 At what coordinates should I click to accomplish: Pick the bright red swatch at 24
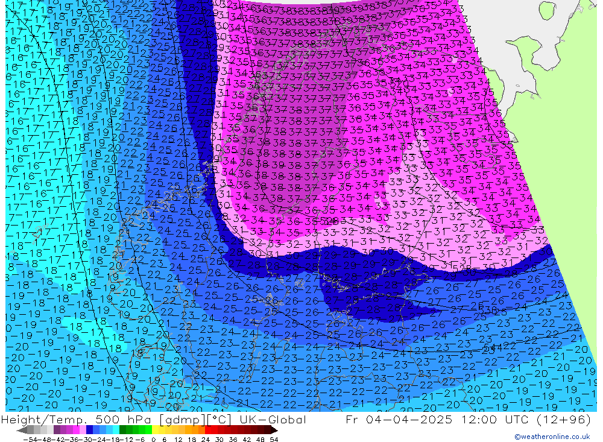(208, 430)
